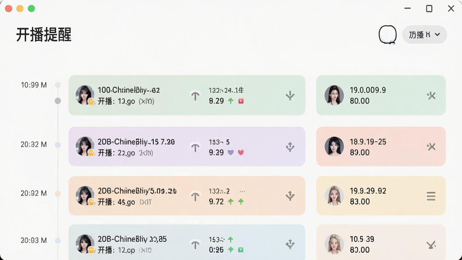Open the hamburger menu on 19.9.29.92 card
462x260 pixels.
coord(431,196)
